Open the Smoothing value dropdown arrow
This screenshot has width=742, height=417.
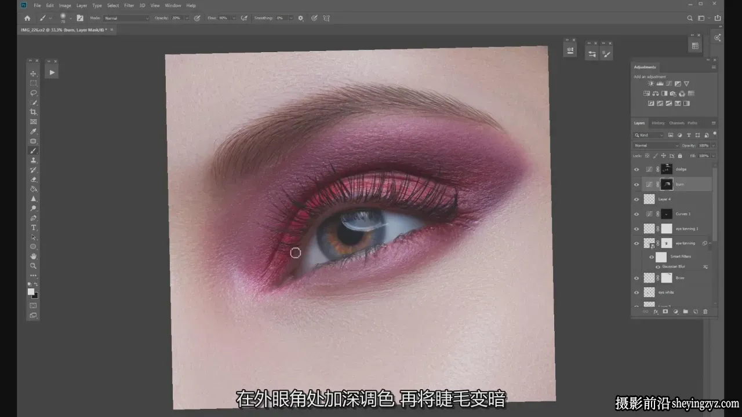pyautogui.click(x=290, y=18)
